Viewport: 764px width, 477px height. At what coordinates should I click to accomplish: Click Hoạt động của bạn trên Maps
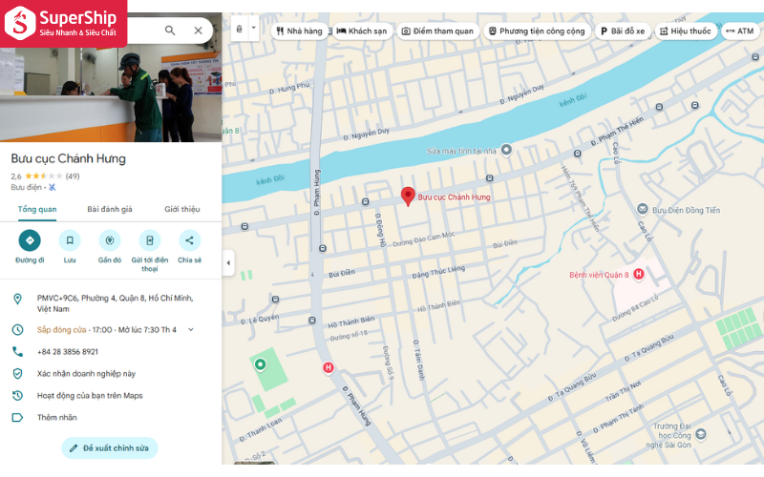pyautogui.click(x=90, y=395)
